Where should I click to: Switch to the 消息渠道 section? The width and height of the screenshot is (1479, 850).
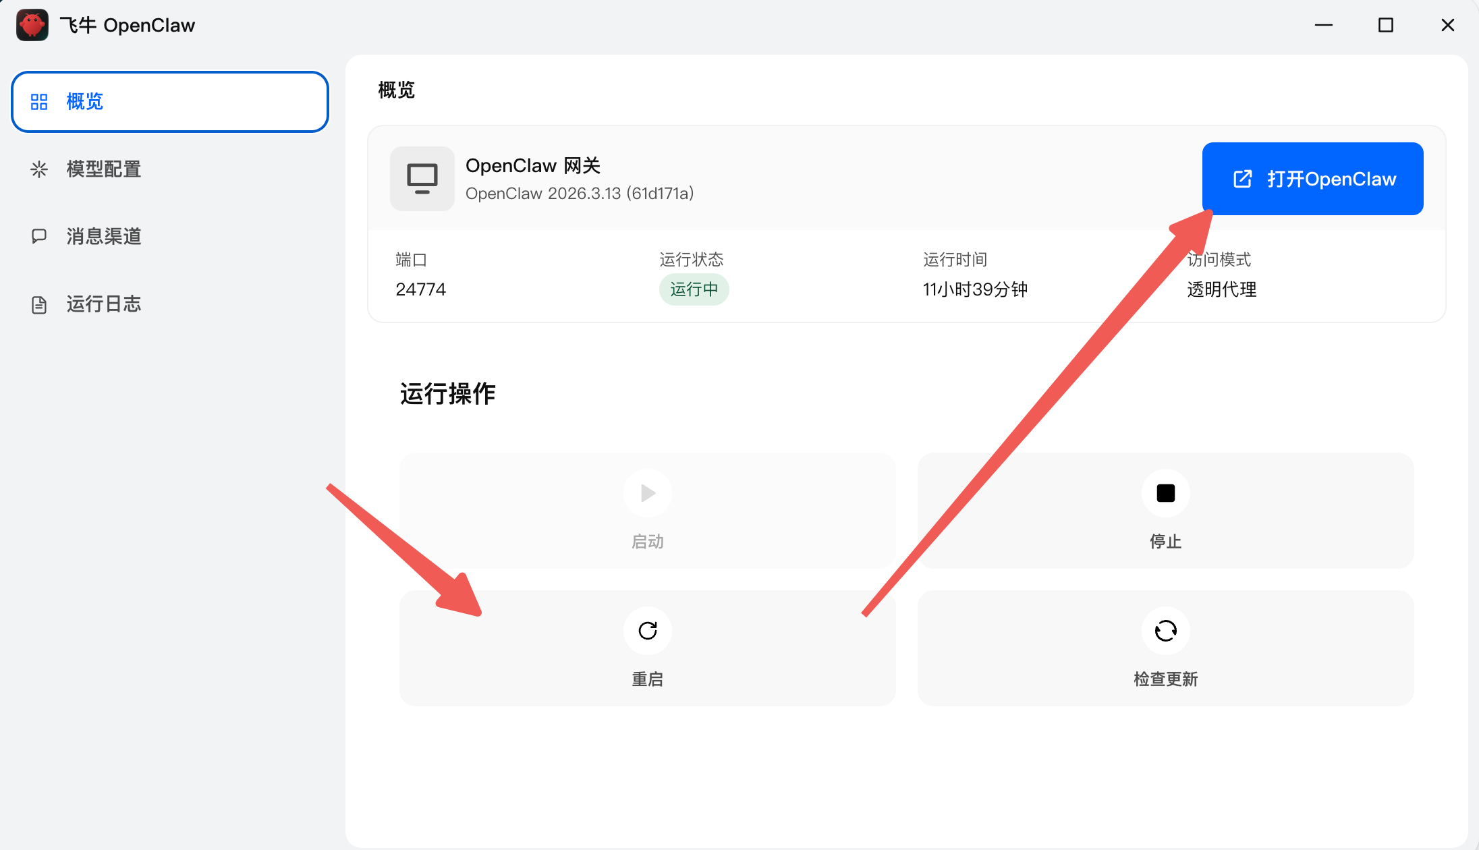coord(104,236)
